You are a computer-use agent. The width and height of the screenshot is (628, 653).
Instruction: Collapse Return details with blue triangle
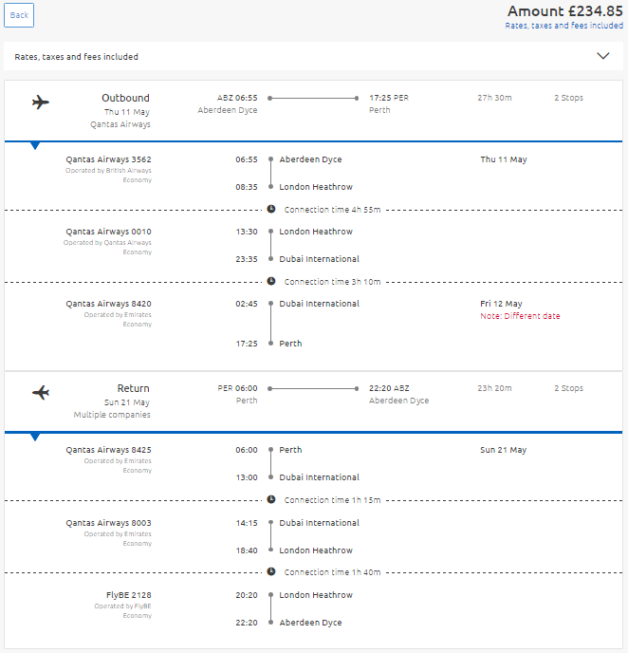coord(35,437)
